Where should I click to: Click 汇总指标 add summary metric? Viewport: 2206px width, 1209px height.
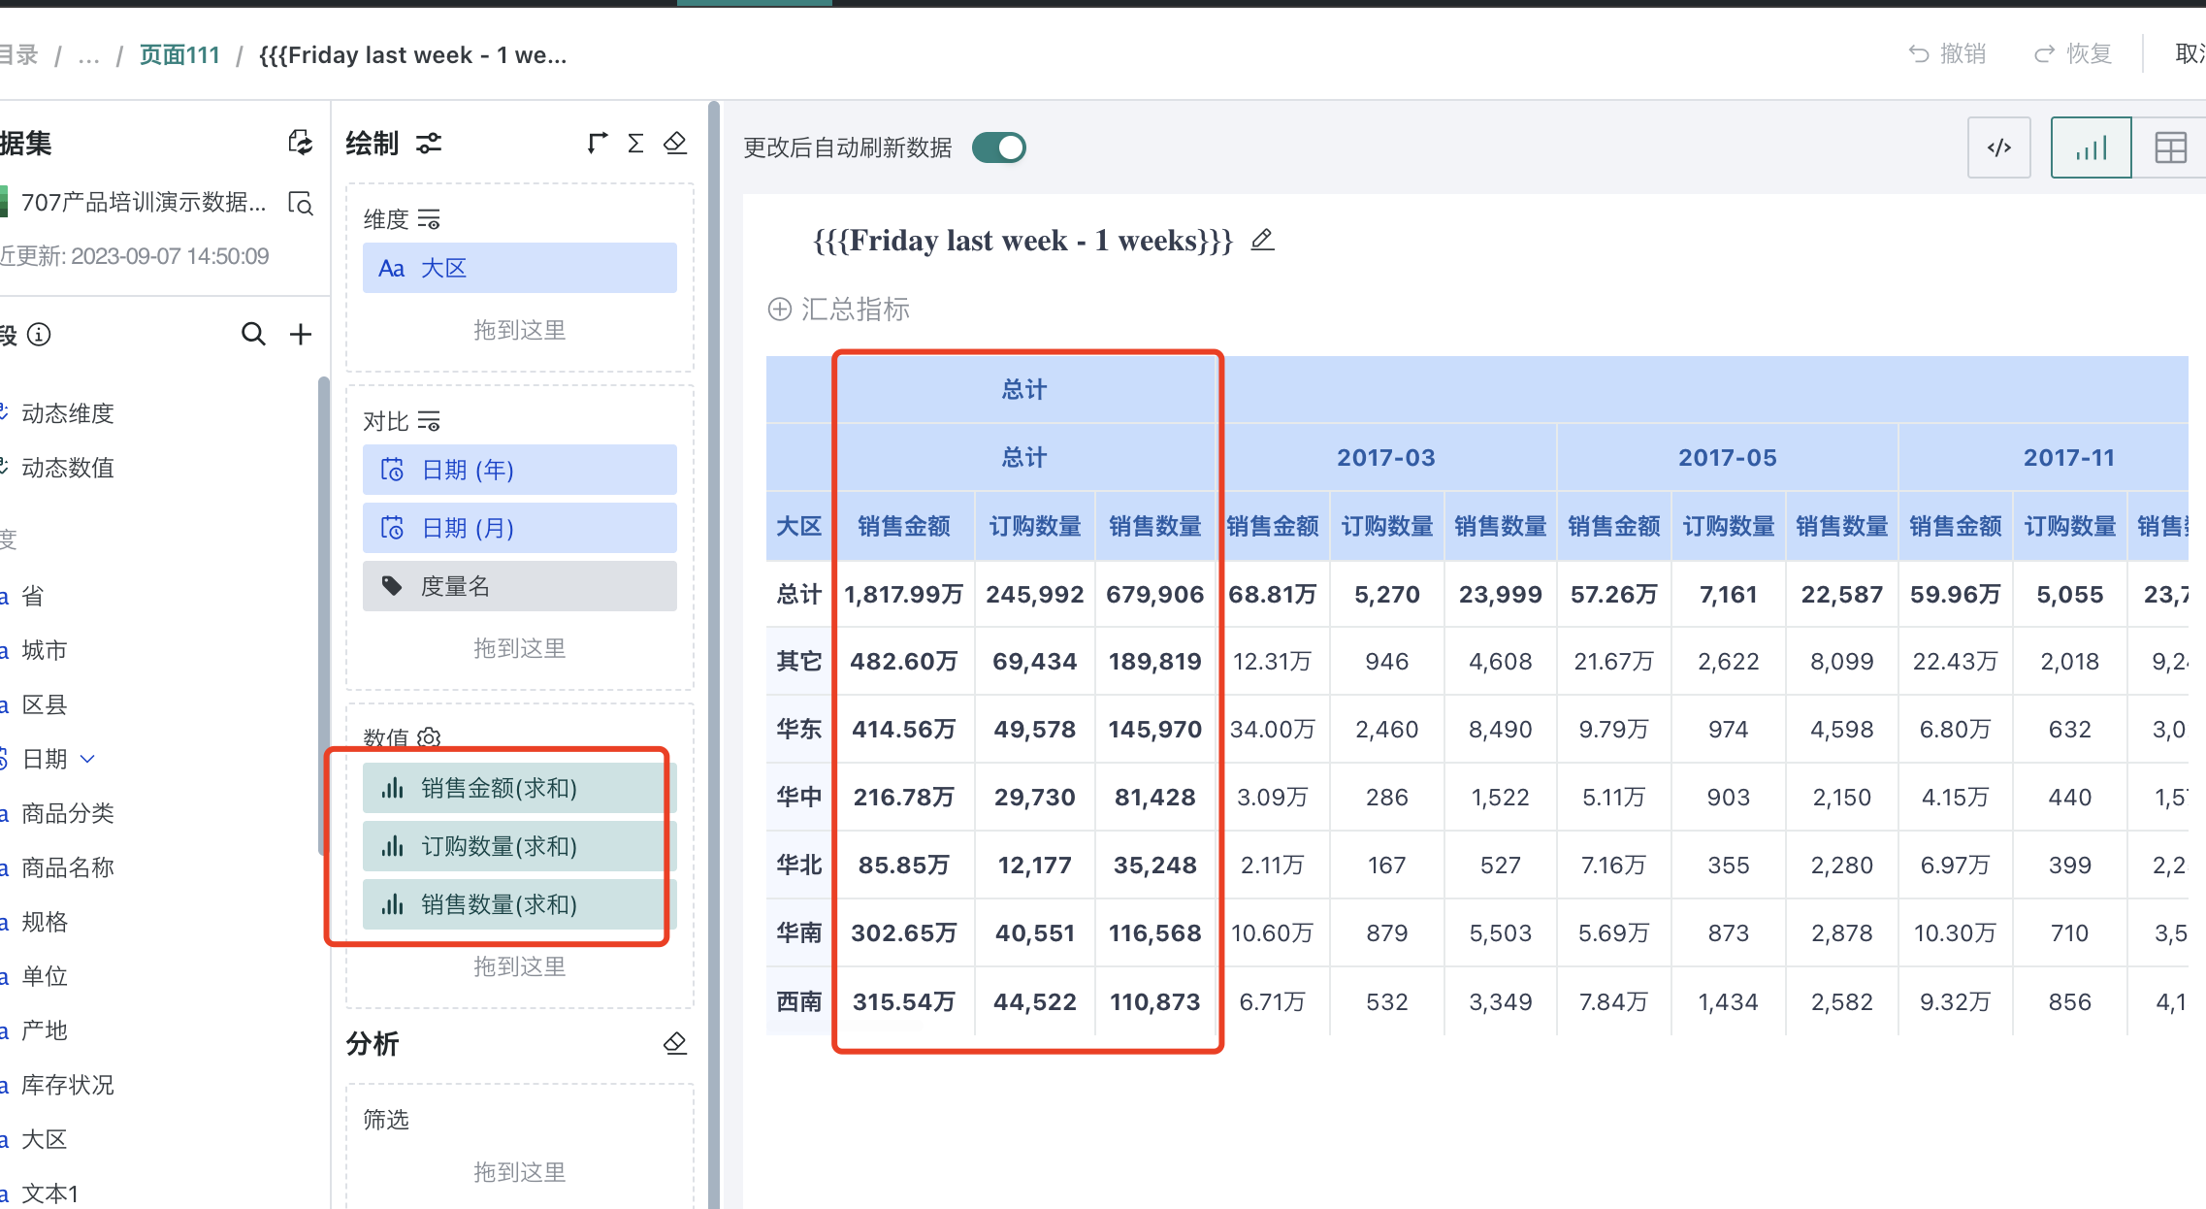click(839, 310)
